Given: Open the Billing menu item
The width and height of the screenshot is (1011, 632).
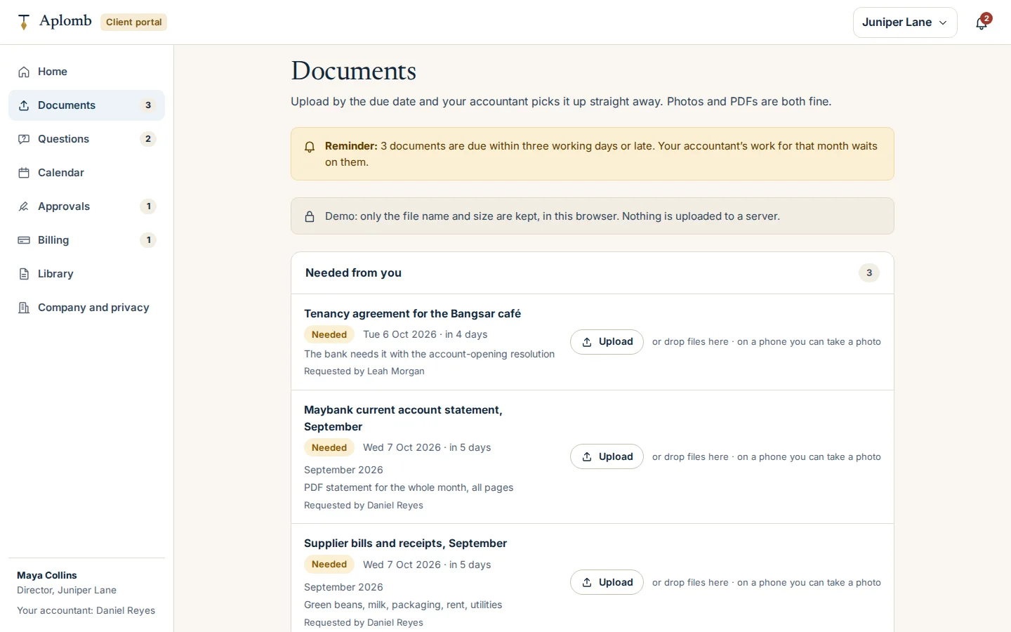Looking at the screenshot, I should [86, 240].
